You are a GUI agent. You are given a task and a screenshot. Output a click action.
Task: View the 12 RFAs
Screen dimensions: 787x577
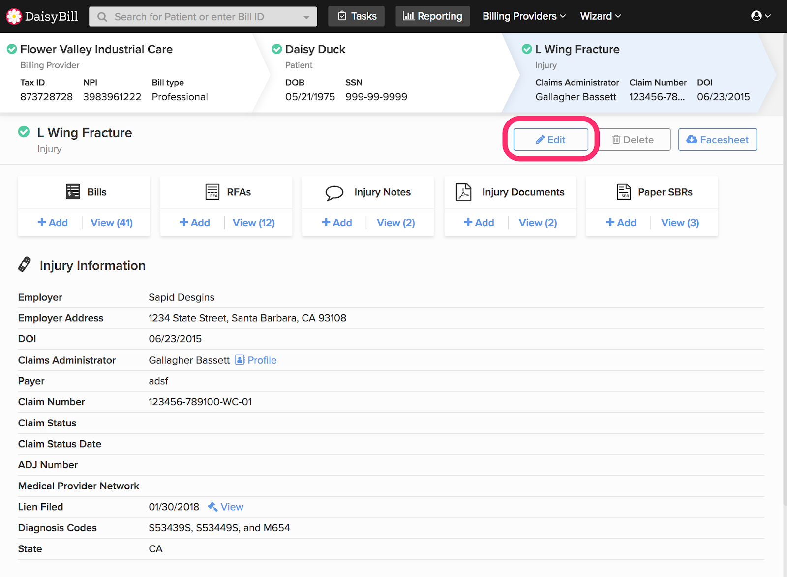tap(254, 223)
